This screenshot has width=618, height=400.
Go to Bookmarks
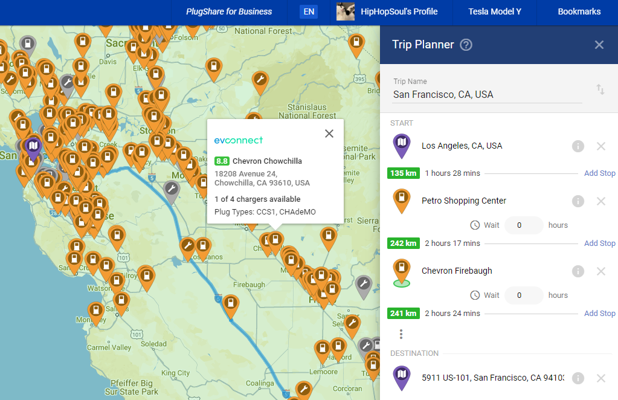pyautogui.click(x=579, y=11)
